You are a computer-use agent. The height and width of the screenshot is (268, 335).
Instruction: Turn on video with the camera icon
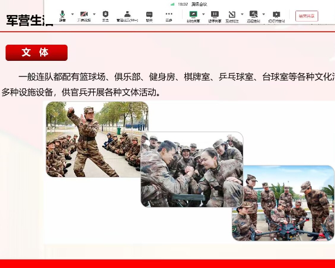84,16
